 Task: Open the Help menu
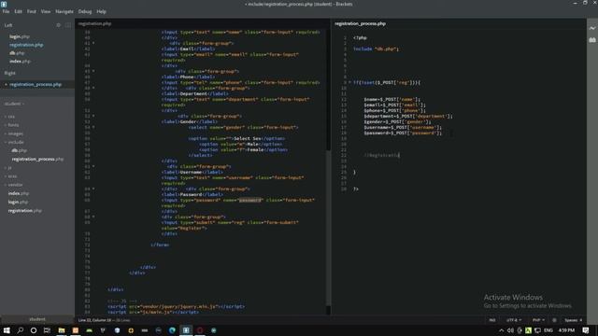point(101,11)
